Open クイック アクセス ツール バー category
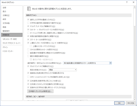137x106 pixels. (x=12, y=43)
